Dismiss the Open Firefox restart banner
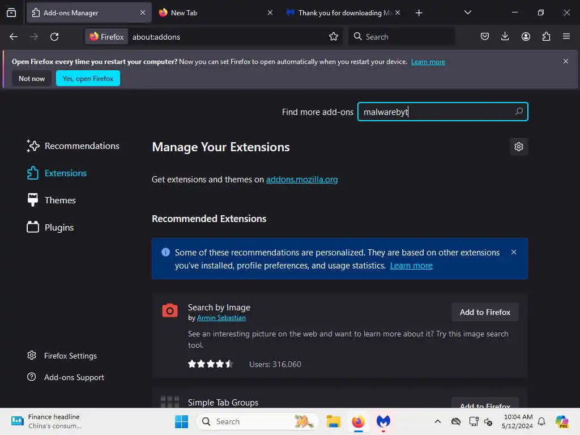The image size is (580, 435). tap(566, 61)
